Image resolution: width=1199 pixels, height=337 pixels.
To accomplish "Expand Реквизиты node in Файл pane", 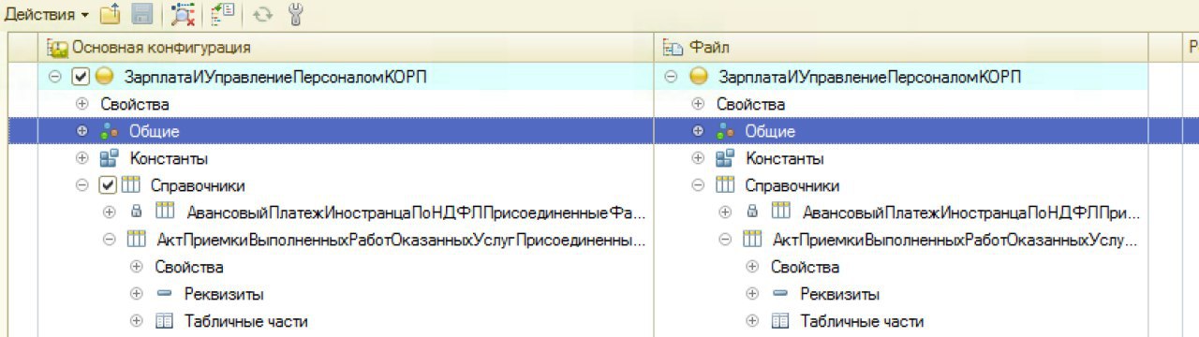I will pyautogui.click(x=752, y=294).
